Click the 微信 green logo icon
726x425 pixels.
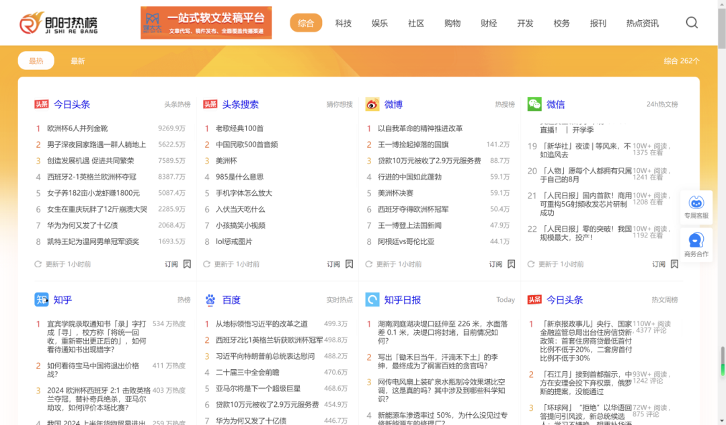[x=534, y=104]
